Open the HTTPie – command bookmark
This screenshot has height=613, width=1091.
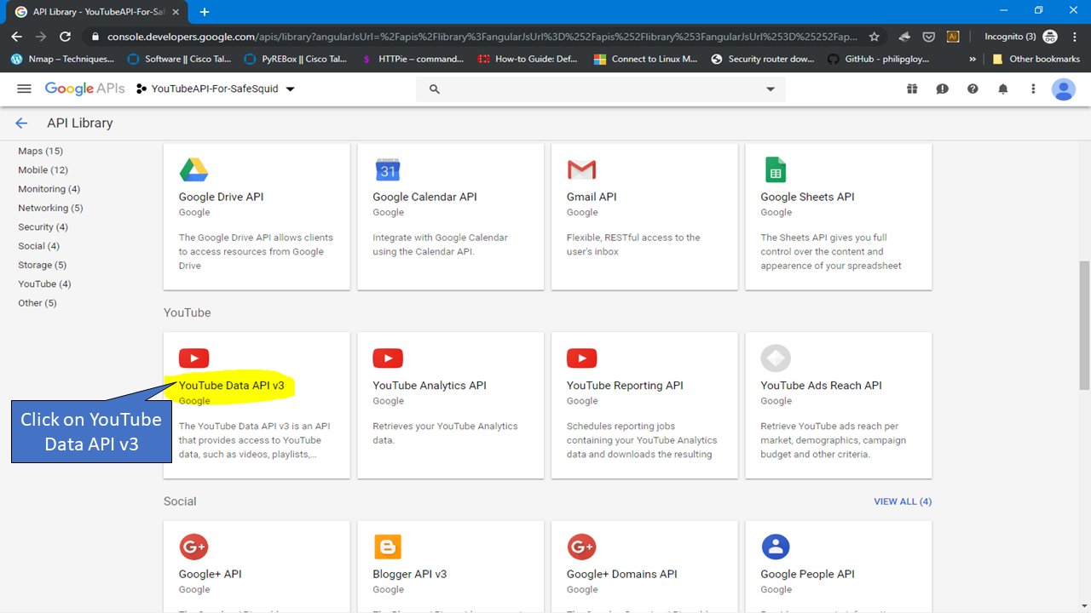pyautogui.click(x=413, y=59)
